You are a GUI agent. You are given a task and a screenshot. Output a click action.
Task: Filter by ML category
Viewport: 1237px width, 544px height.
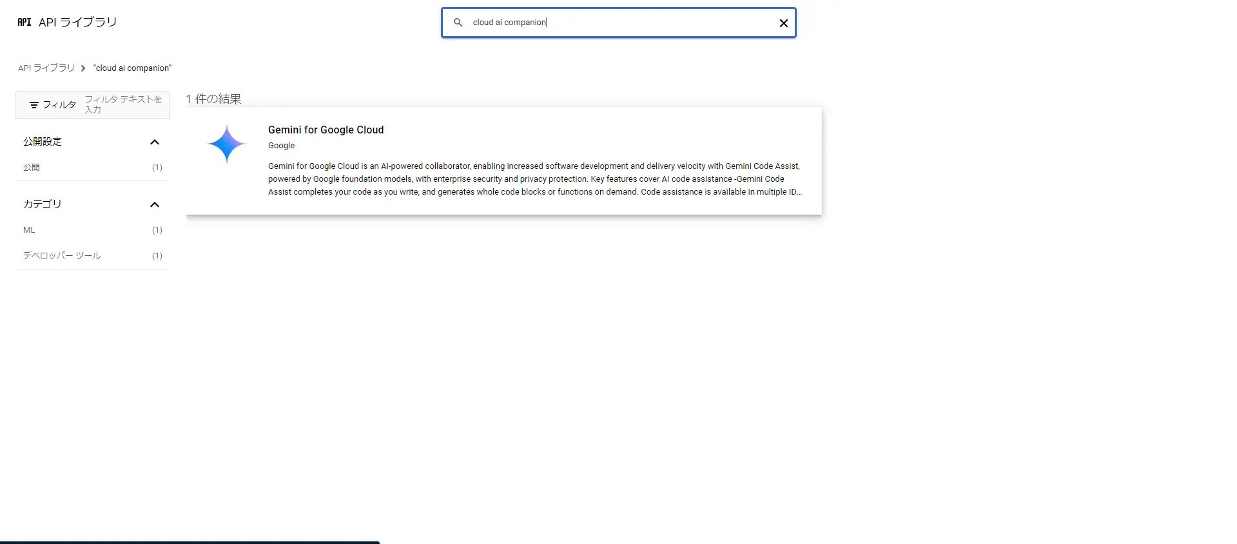(93, 230)
